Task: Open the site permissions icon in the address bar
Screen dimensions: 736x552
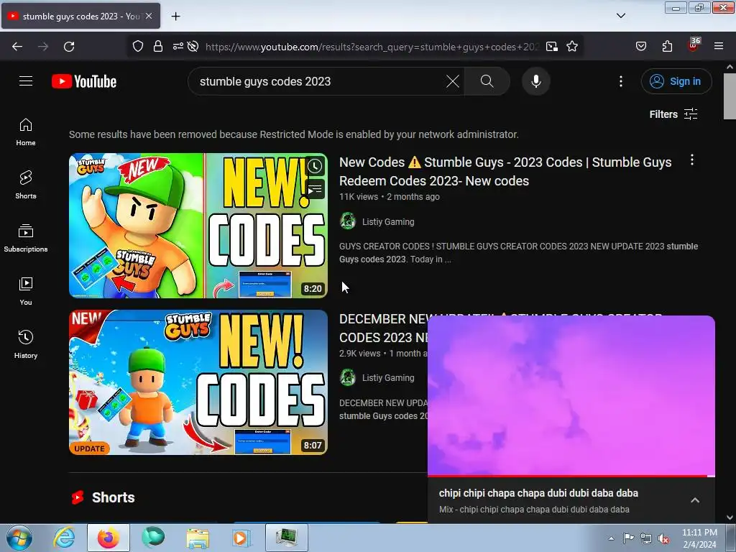Action: point(178,47)
